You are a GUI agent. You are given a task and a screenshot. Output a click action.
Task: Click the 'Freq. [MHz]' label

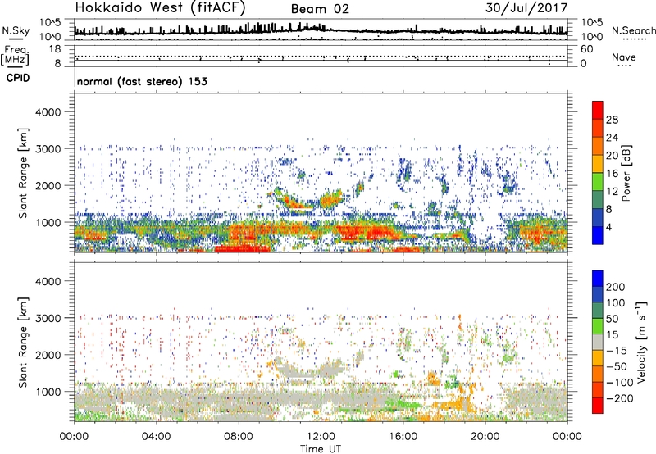tap(15, 56)
